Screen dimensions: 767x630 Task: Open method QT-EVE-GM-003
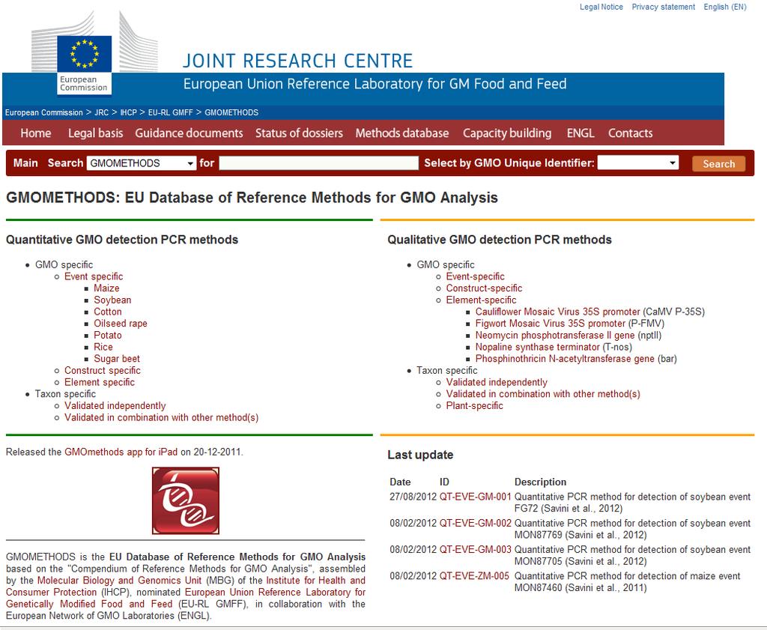[475, 549]
